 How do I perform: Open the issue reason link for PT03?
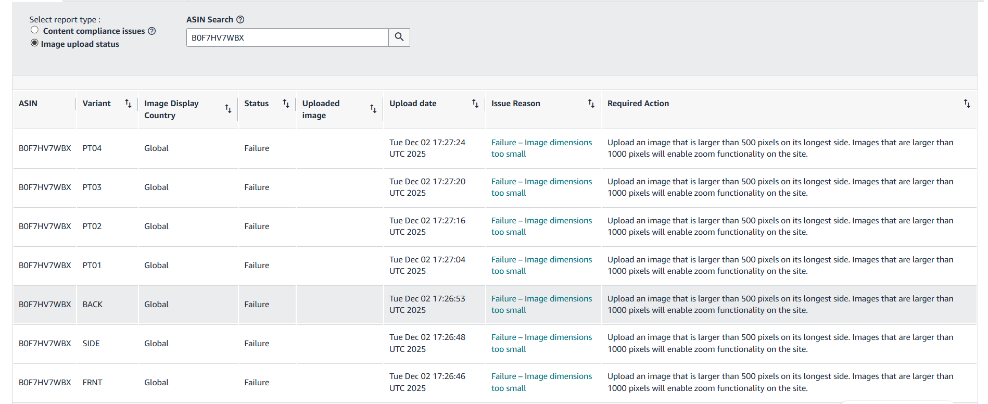541,187
